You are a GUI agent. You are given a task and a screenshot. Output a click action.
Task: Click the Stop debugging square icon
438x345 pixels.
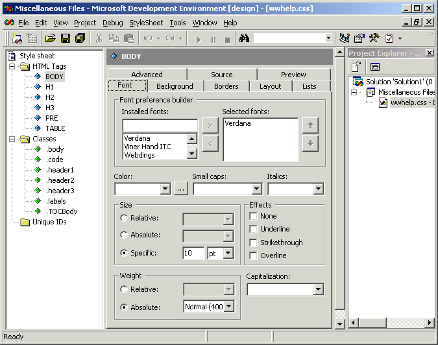pyautogui.click(x=228, y=40)
